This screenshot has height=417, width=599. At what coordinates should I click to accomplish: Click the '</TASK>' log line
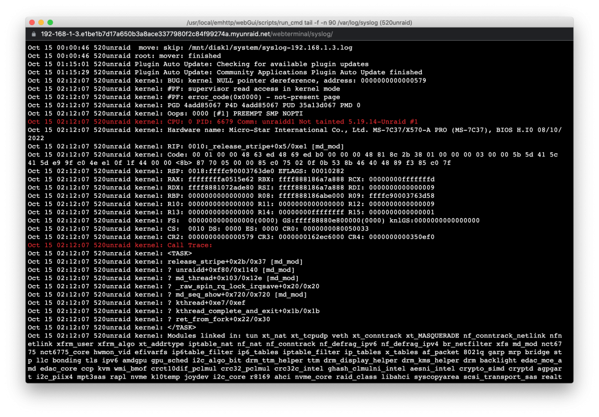click(112, 328)
